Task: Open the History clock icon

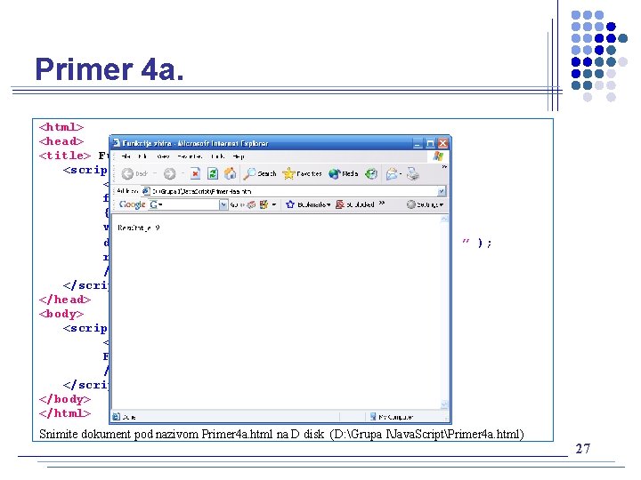Action: tap(371, 174)
